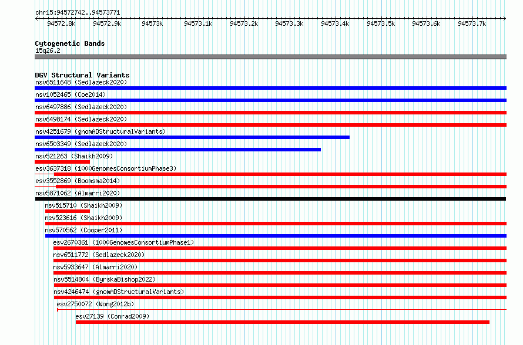This screenshot has width=523, height=345.
Task: Open esv2670361 1000GenomesConsortiumPhase1 label
Action: [123, 242]
